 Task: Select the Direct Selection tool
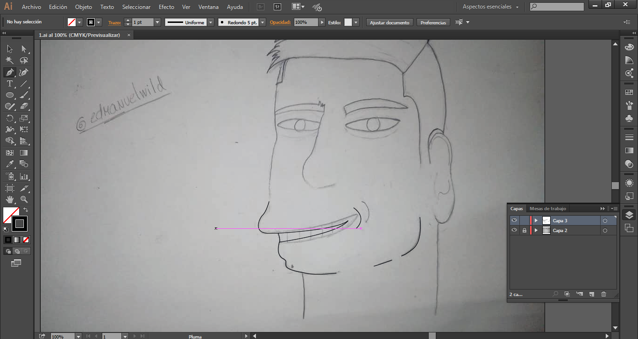pyautogui.click(x=24, y=49)
